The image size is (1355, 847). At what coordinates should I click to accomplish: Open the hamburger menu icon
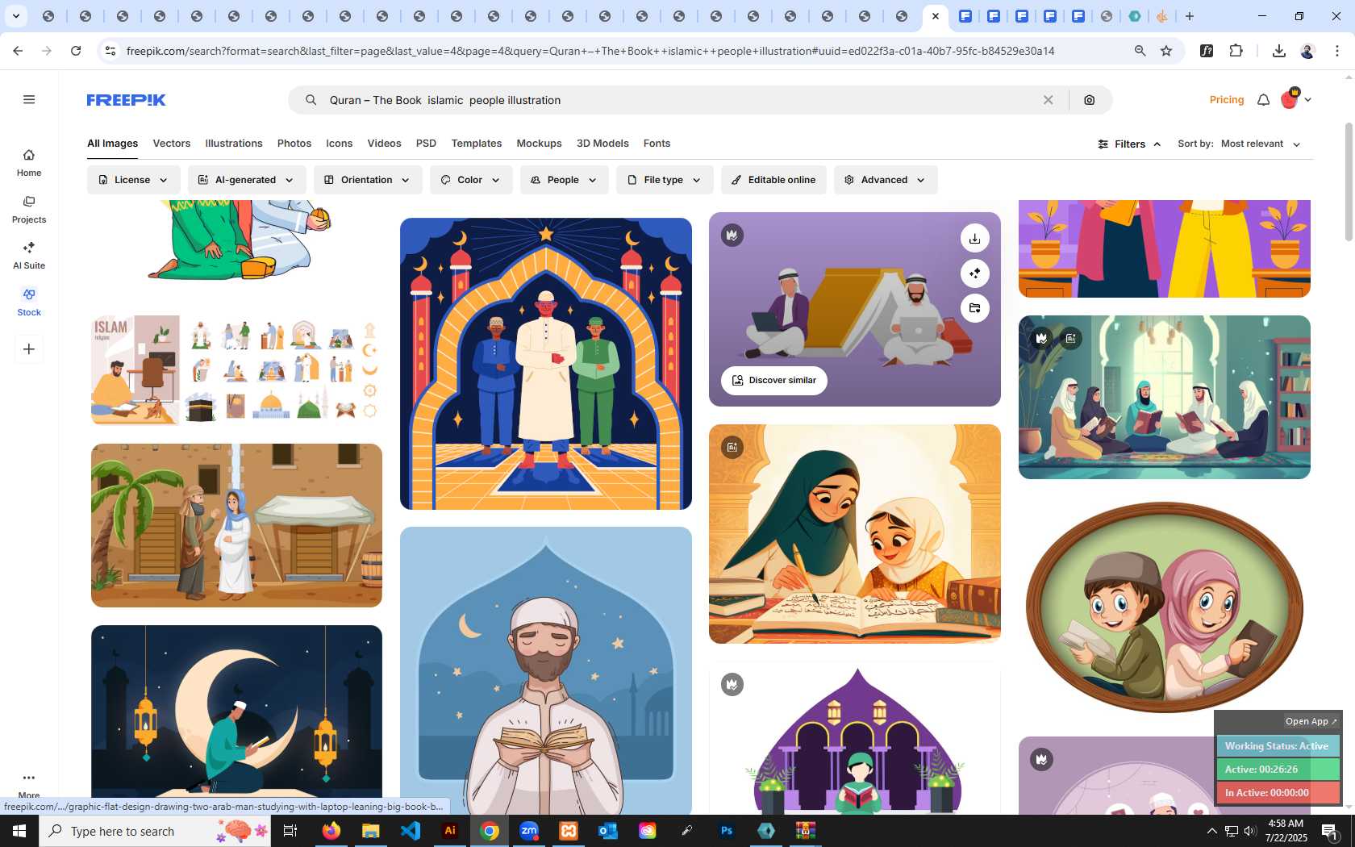tap(29, 99)
